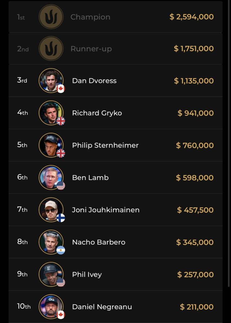This screenshot has height=323, width=231.
Task: Click the US flag beside Ben Lamb
Action: tap(61, 185)
